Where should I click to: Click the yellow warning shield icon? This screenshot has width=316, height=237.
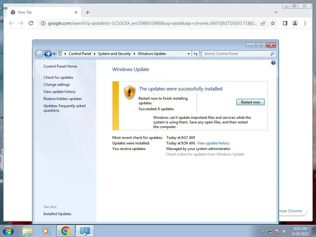tap(129, 92)
